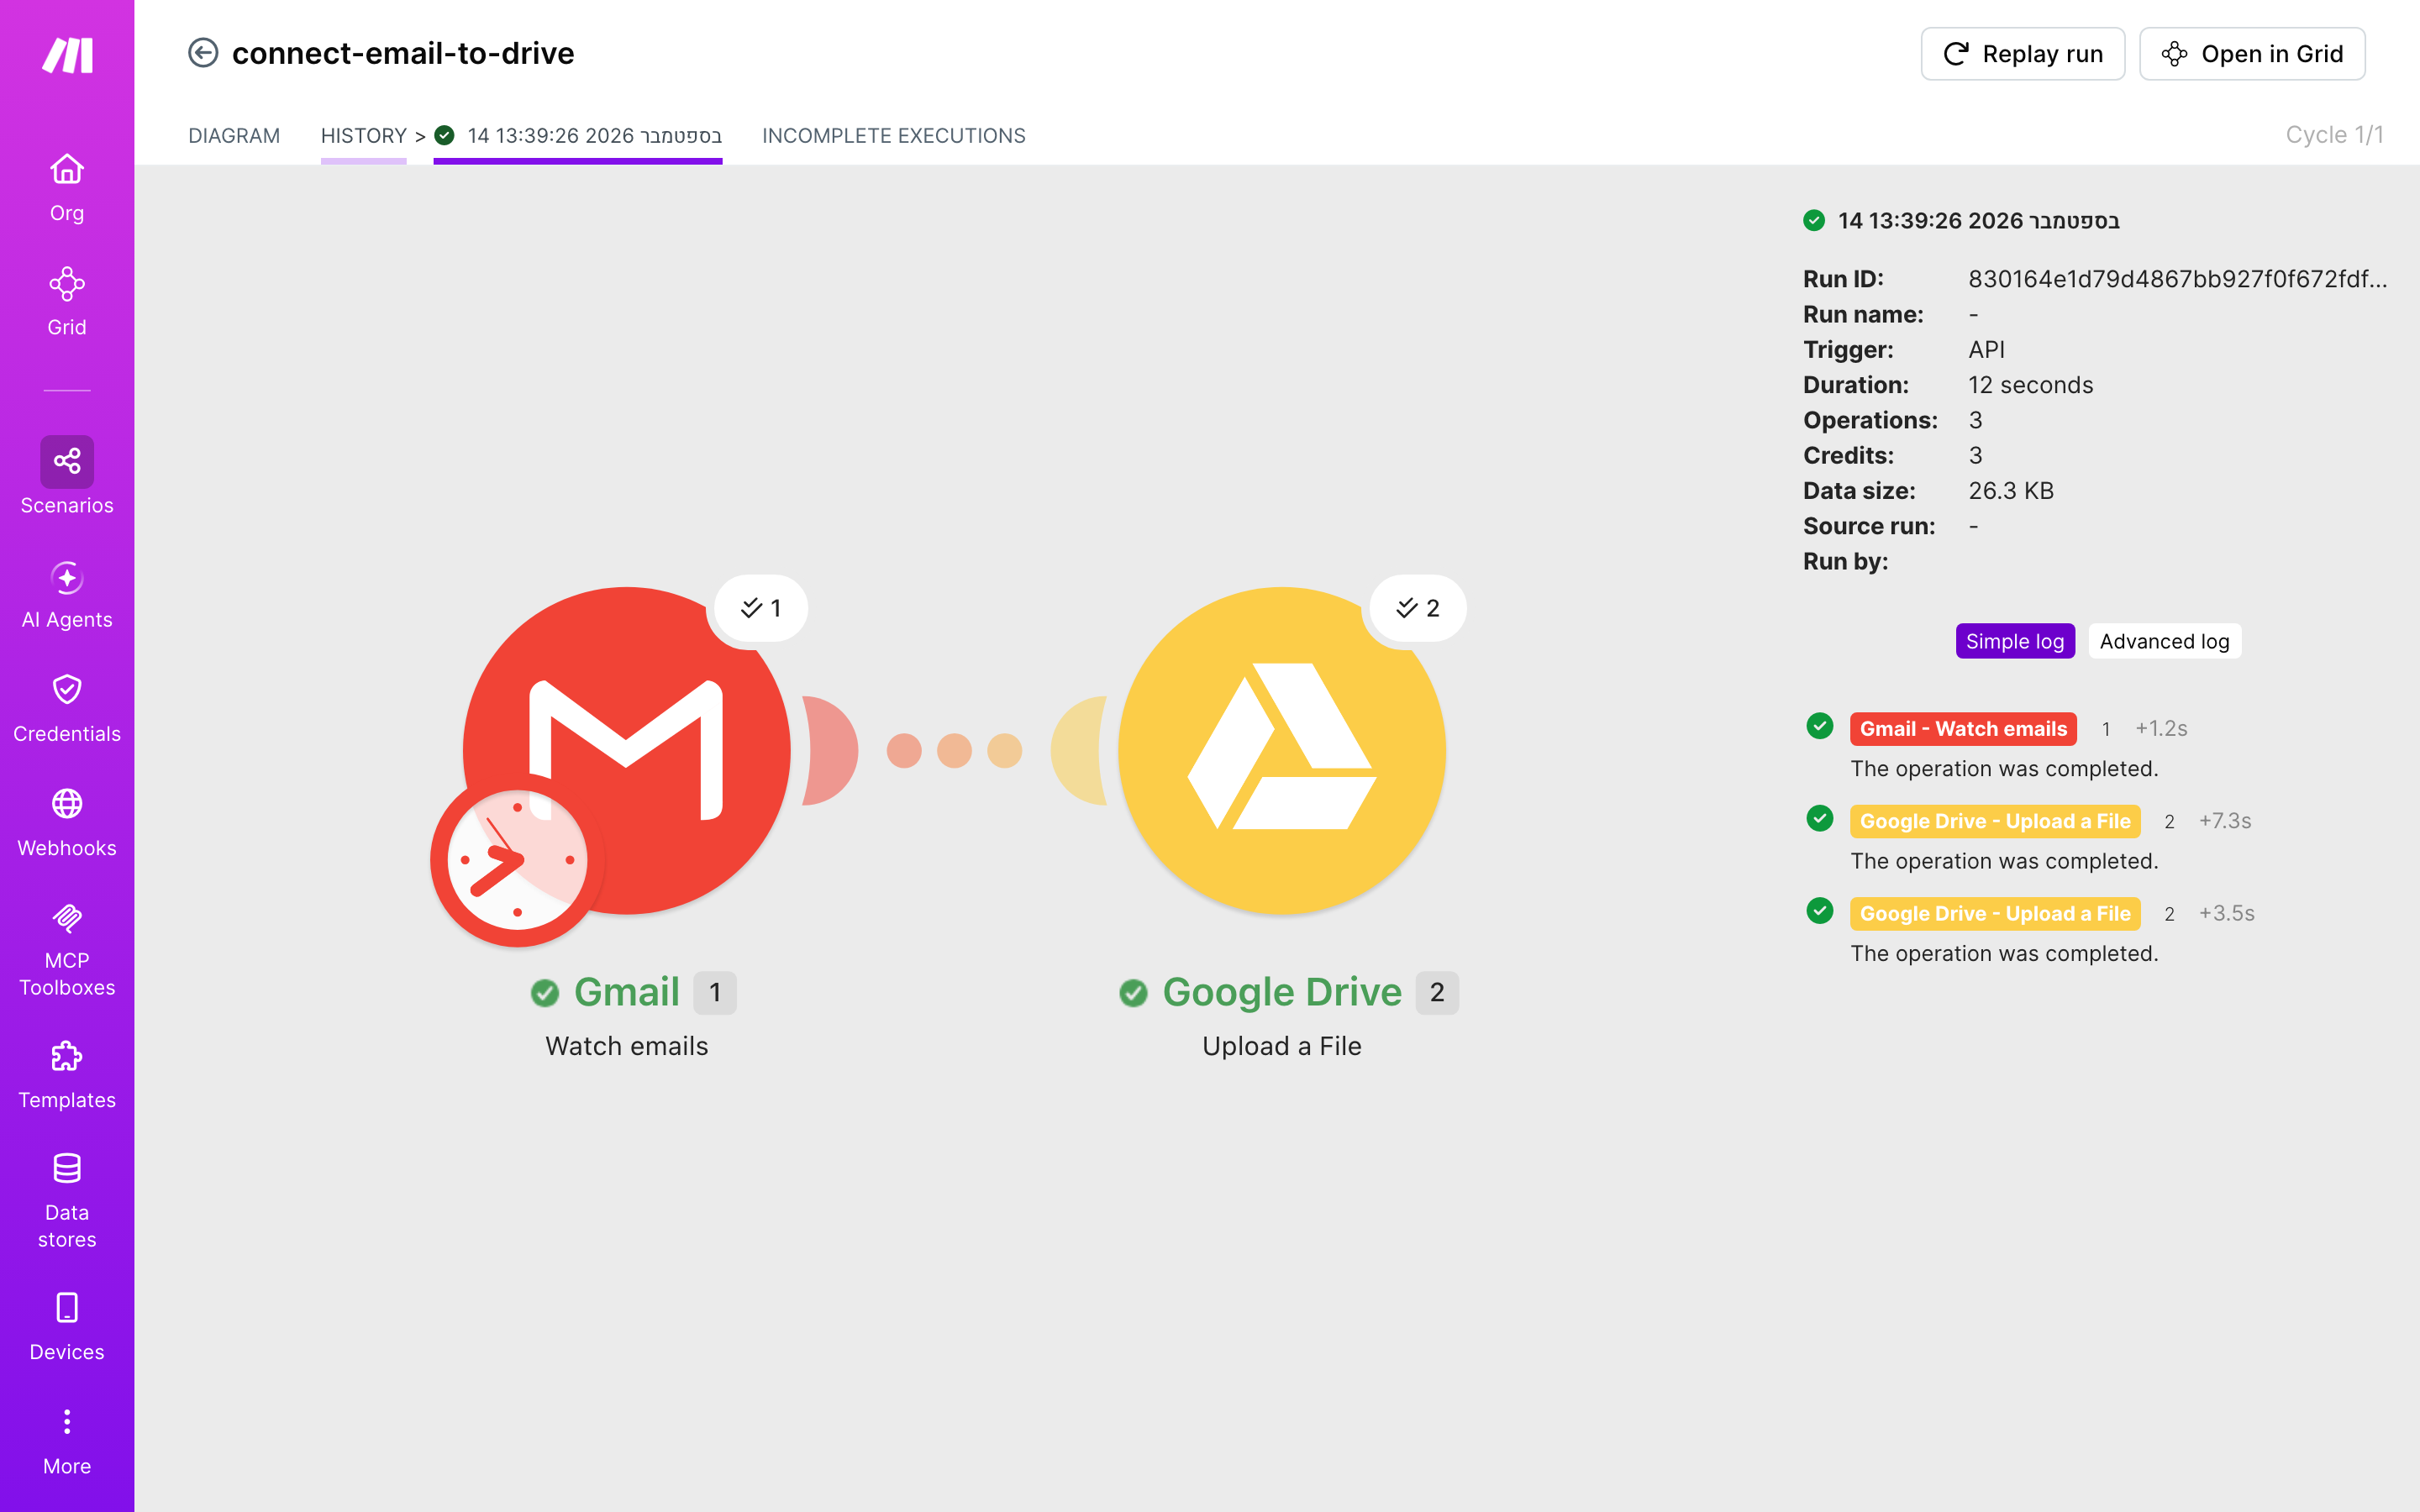
Task: Go to Scenarios in the sidebar
Action: coord(67,476)
